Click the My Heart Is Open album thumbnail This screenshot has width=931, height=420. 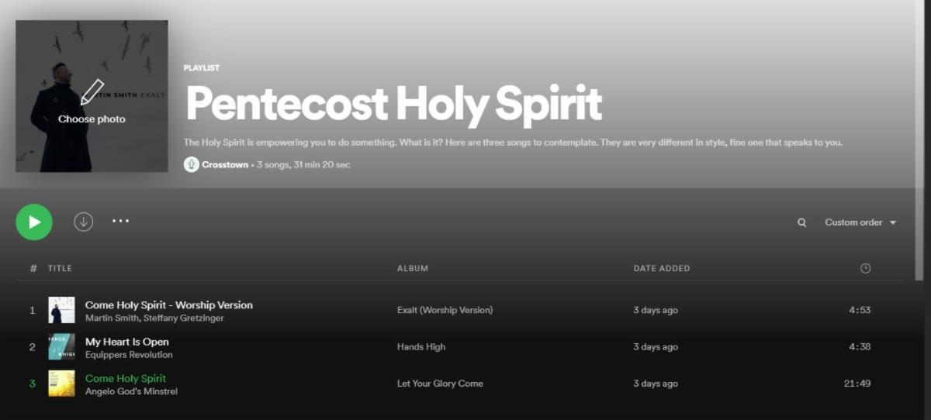point(62,346)
